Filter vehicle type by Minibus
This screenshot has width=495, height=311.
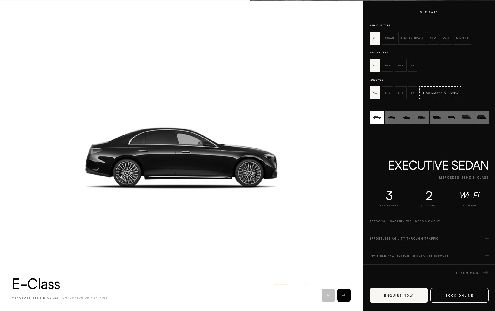pyautogui.click(x=462, y=38)
